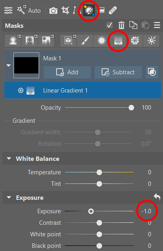Collapse the White Balance section
The image size is (163, 251).
pos(9,158)
